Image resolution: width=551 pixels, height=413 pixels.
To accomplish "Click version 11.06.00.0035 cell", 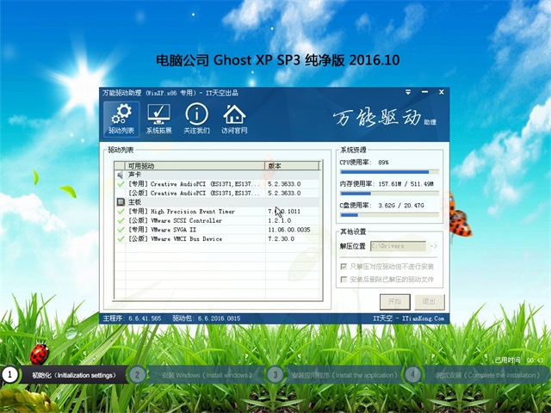I will click(x=289, y=230).
